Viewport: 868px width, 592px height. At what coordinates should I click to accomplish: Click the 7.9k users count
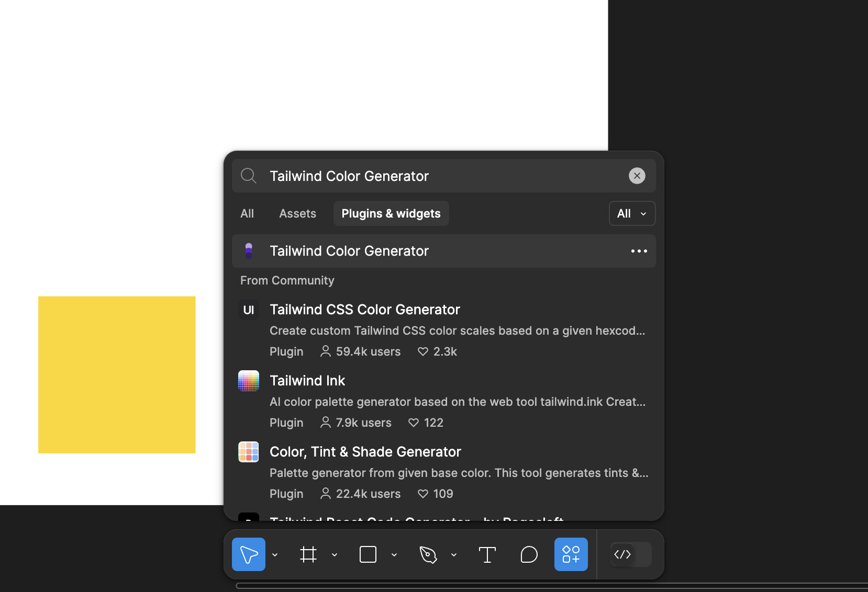[x=356, y=423]
